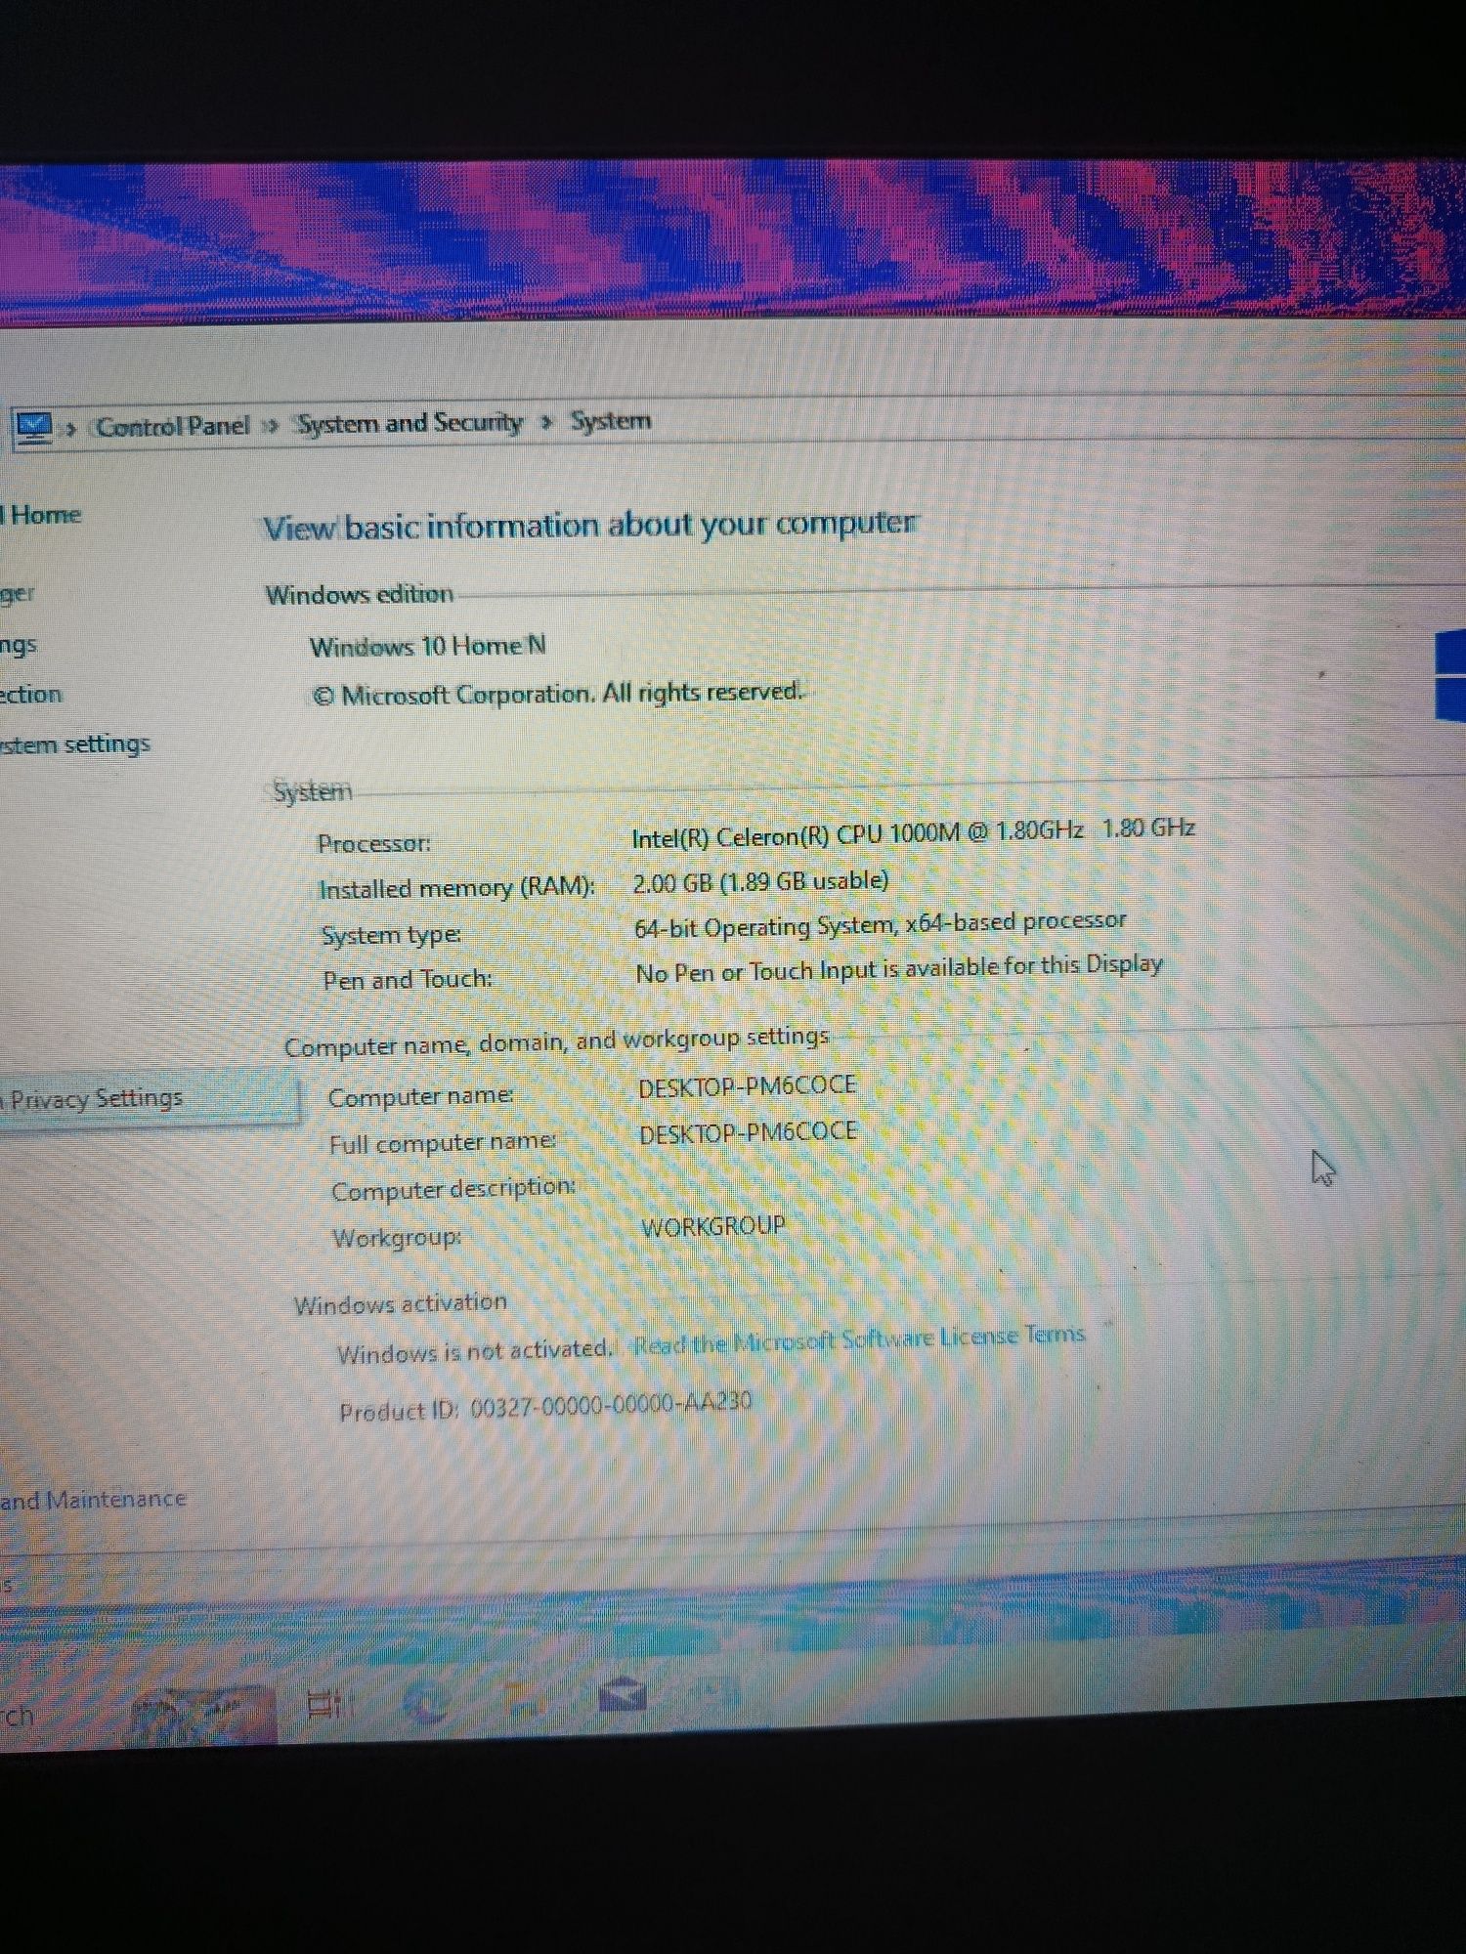This screenshot has width=1466, height=1954.
Task: Click the 2.00 GB installed memory value
Action: [760, 882]
